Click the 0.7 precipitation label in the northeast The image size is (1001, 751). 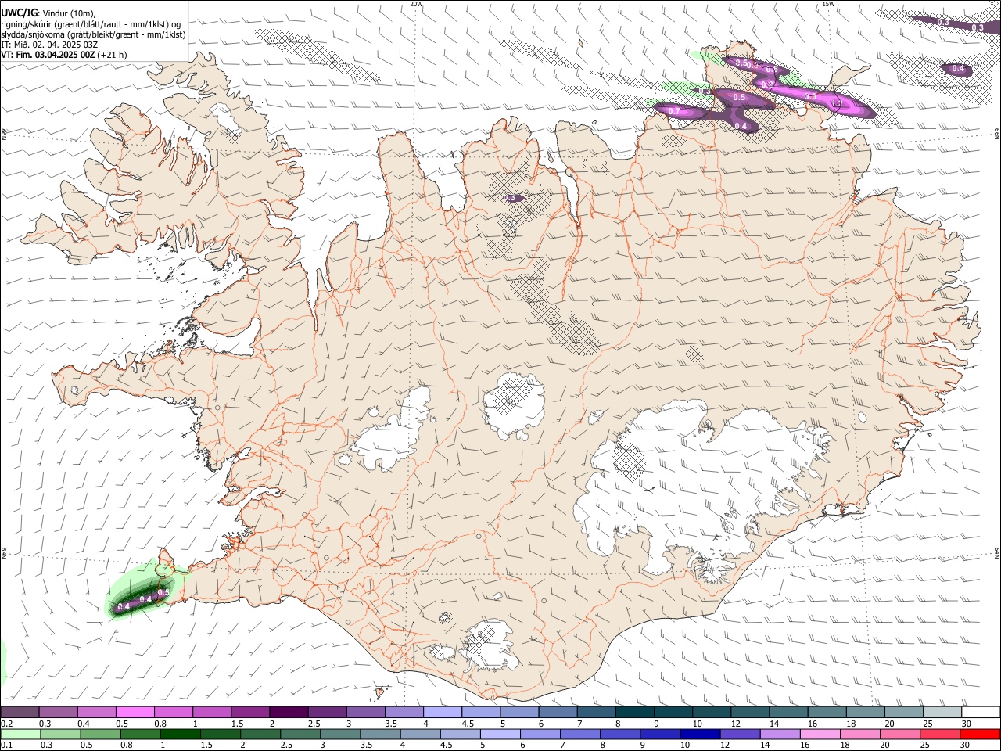pos(674,112)
